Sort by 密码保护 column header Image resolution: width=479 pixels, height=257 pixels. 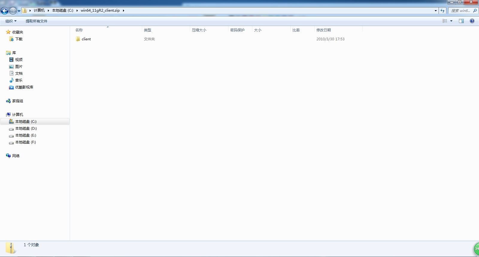[x=237, y=30]
